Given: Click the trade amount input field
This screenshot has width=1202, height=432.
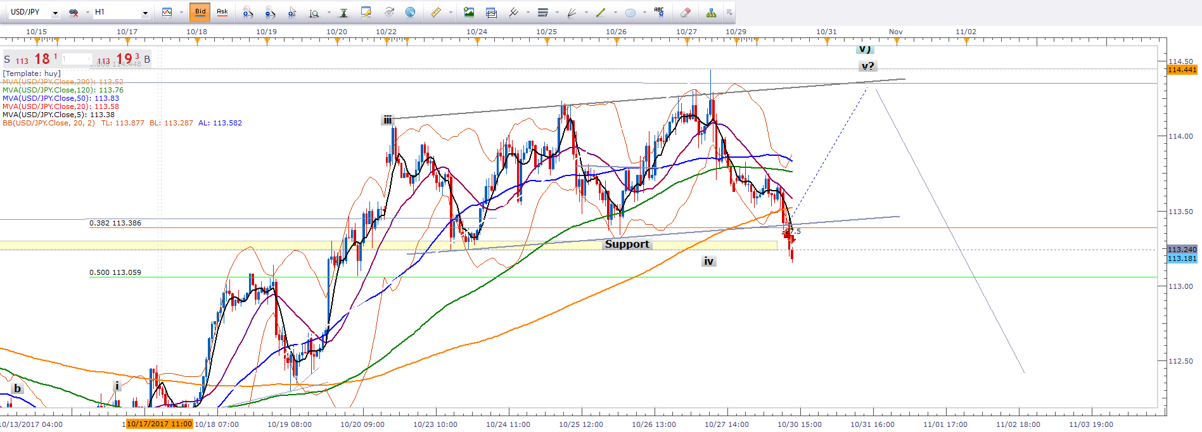Looking at the screenshot, I should coord(76,59).
